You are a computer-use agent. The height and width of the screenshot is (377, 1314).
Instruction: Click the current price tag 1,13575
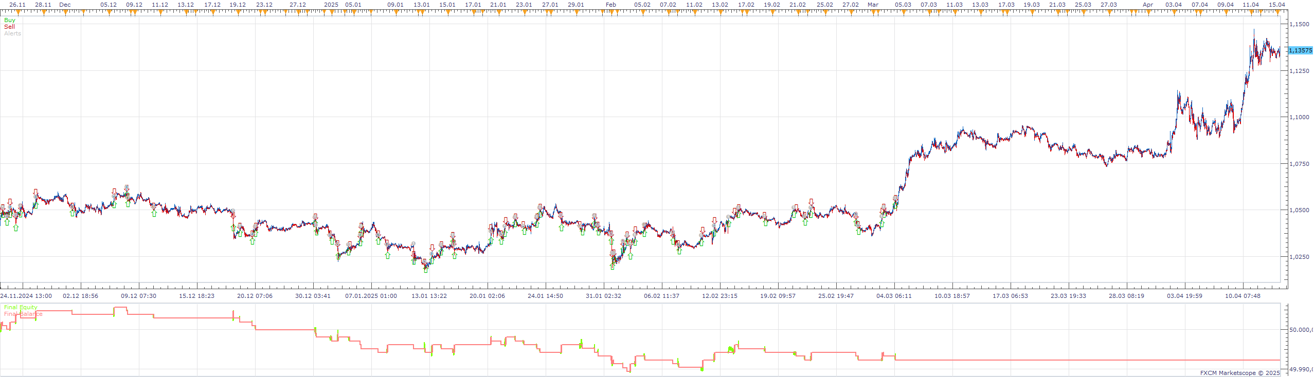point(1300,50)
